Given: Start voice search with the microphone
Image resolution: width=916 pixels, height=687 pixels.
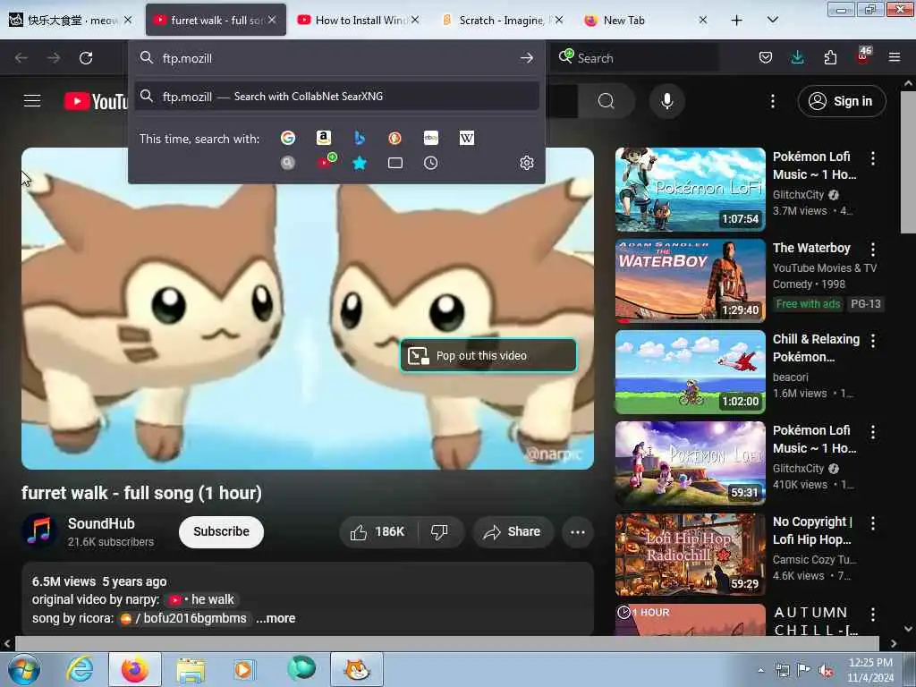Looking at the screenshot, I should pyautogui.click(x=666, y=101).
